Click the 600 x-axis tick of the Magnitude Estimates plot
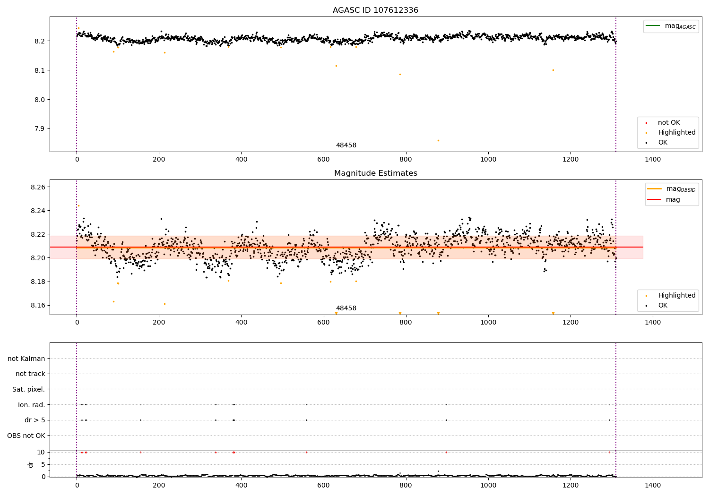Image resolution: width=709 pixels, height=496 pixels. click(x=323, y=323)
